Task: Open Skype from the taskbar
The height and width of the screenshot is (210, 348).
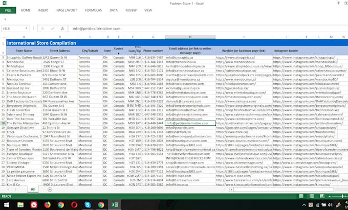Action: coord(88,205)
